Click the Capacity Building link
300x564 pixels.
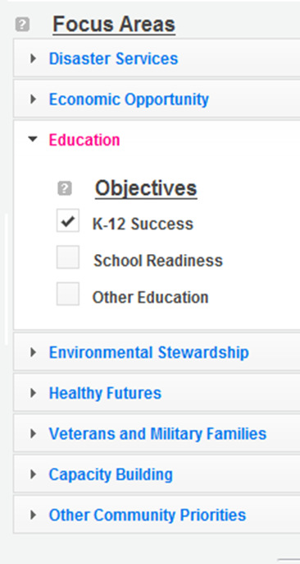click(x=111, y=475)
